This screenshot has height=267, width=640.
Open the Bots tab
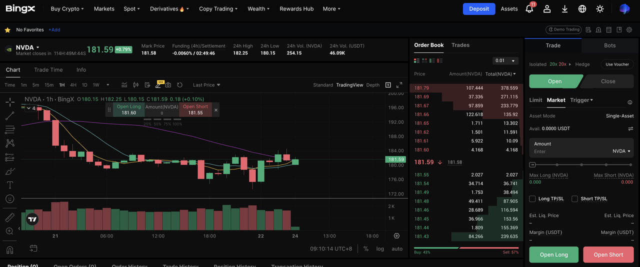609,45
